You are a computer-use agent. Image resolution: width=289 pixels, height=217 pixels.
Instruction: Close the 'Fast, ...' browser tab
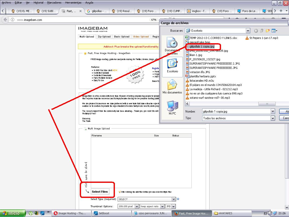80,11
